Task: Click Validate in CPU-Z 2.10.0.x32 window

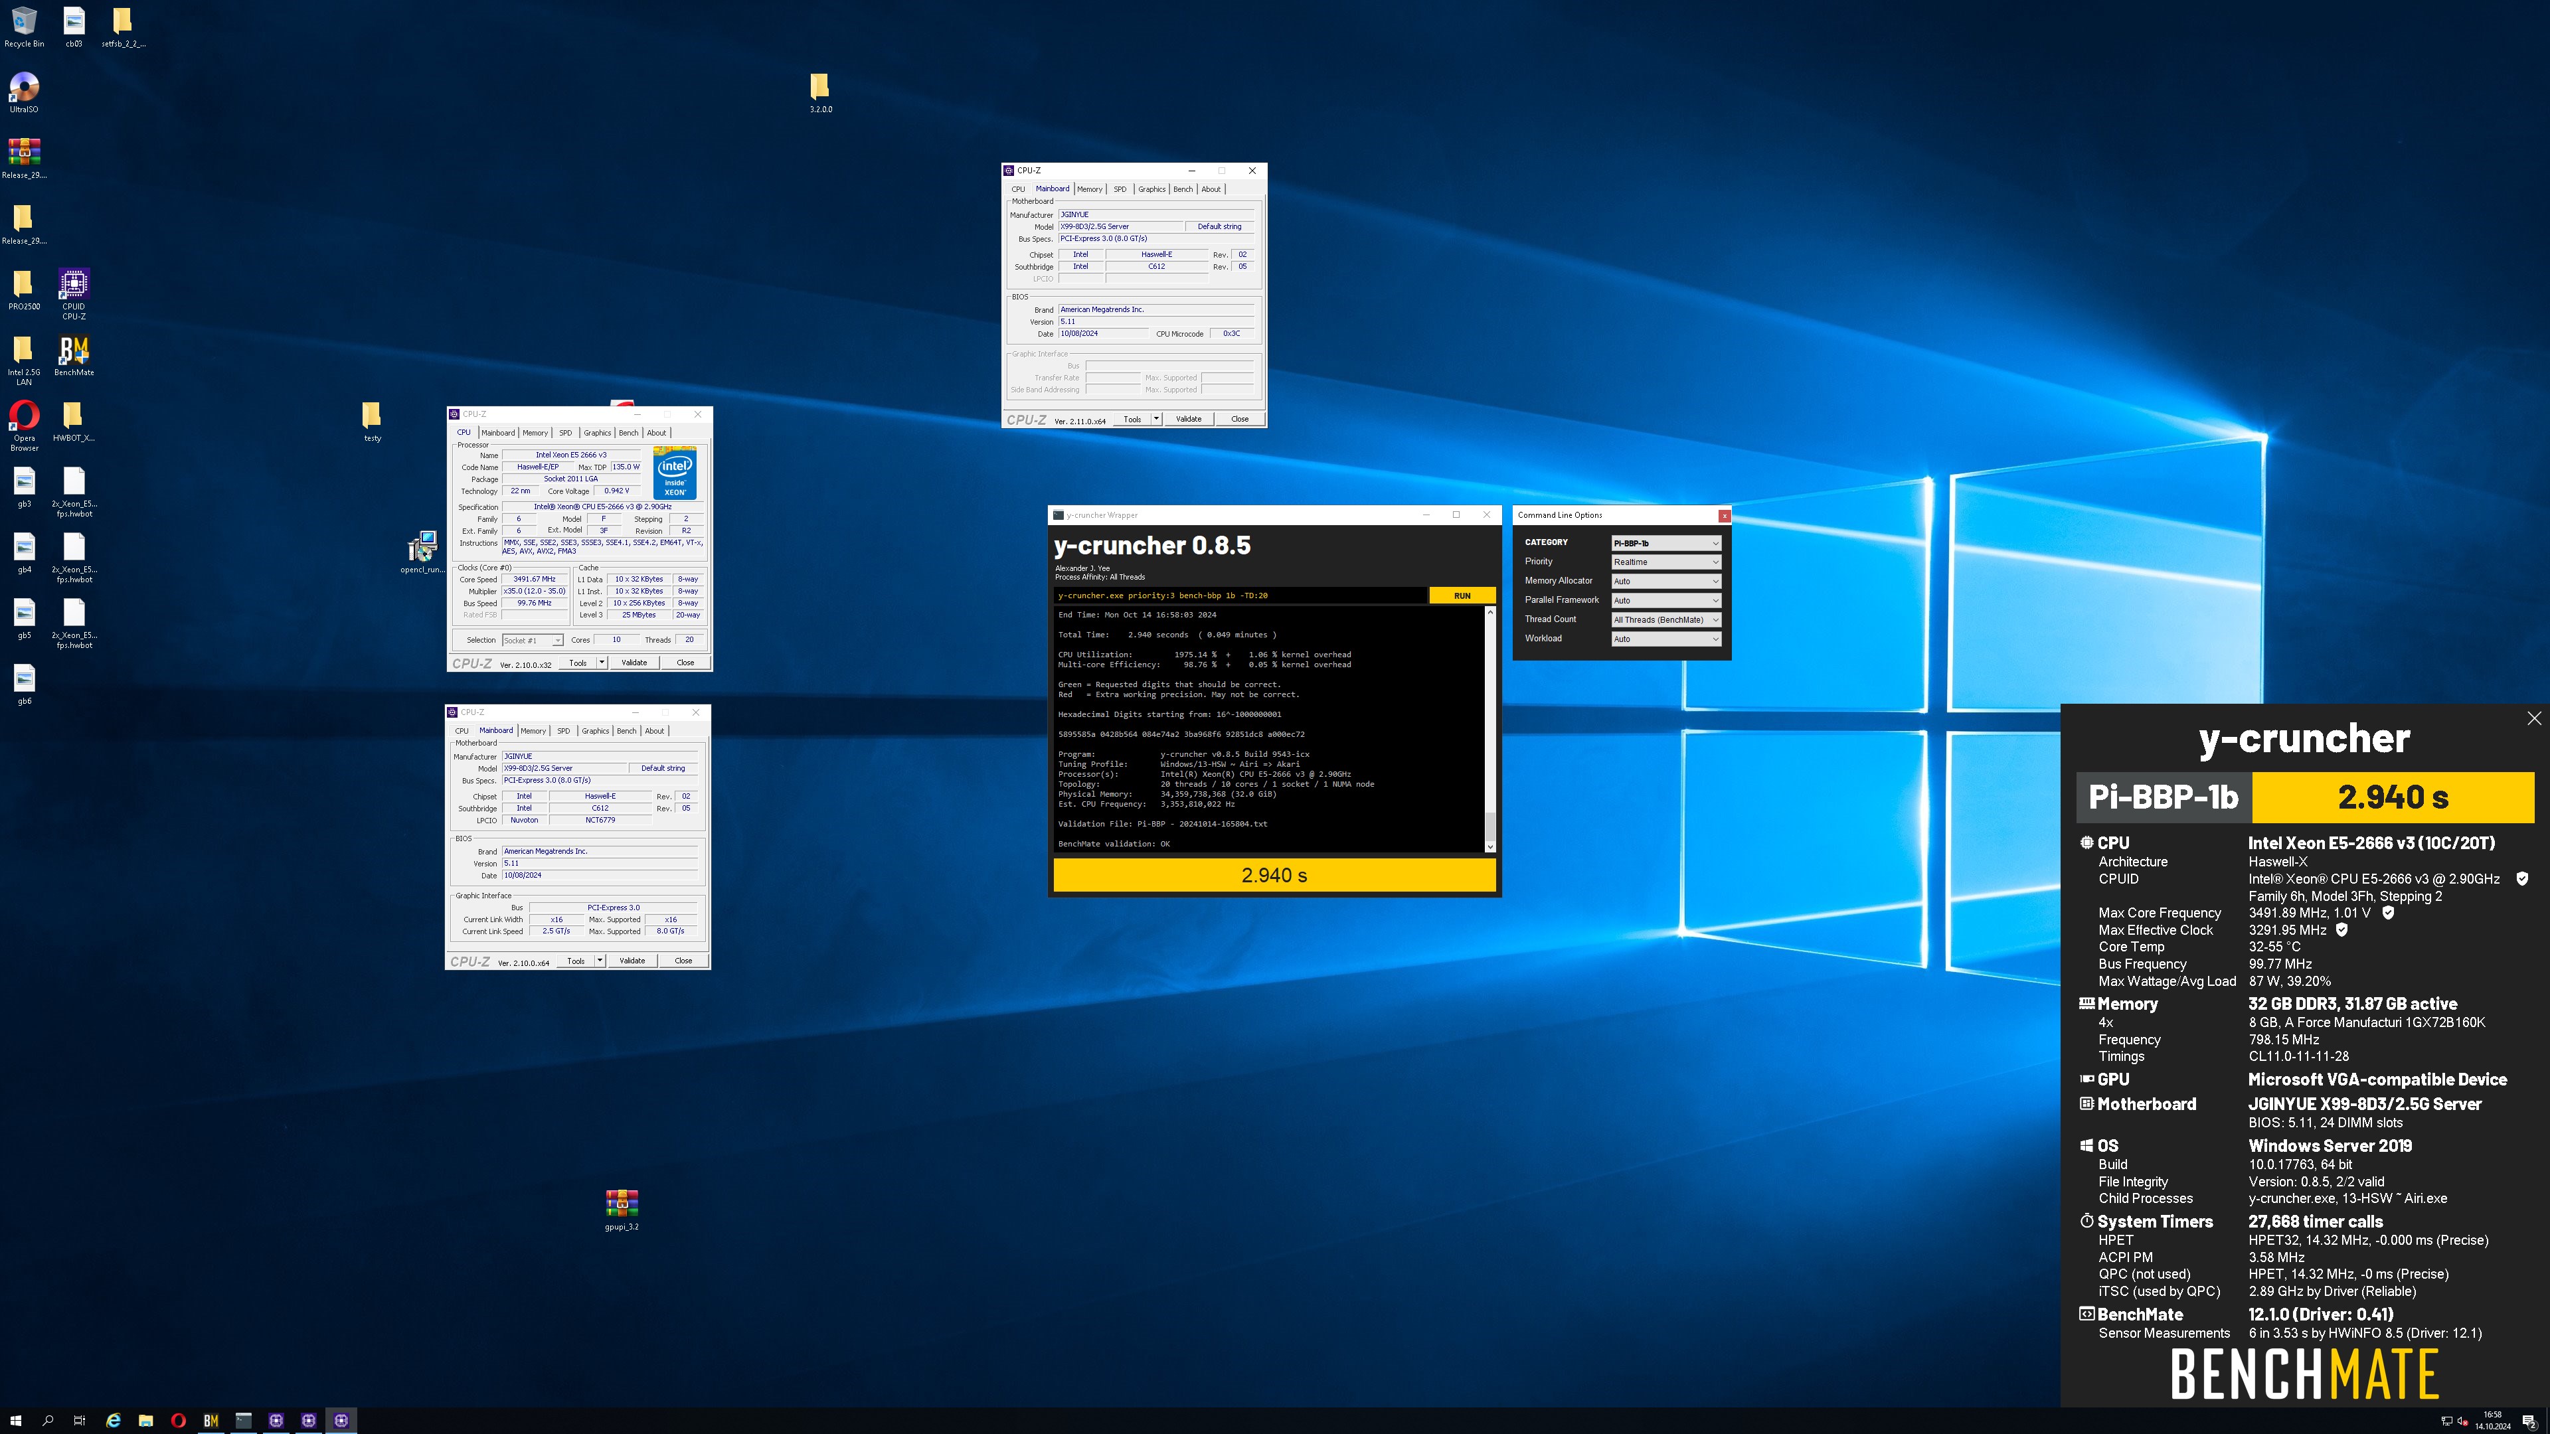Action: point(635,663)
